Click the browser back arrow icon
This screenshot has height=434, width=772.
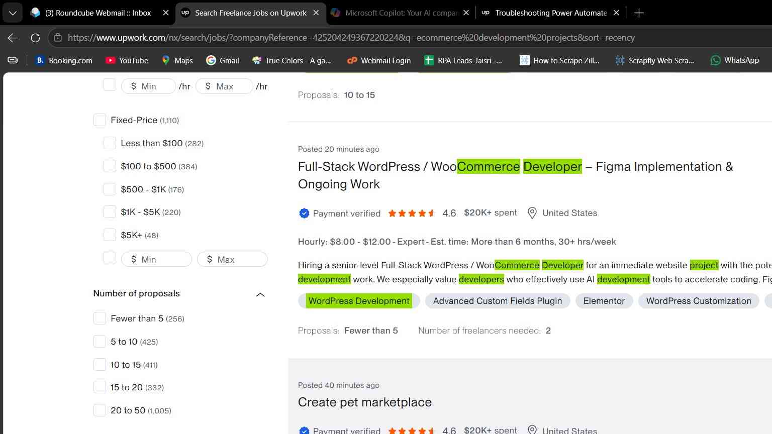13,38
